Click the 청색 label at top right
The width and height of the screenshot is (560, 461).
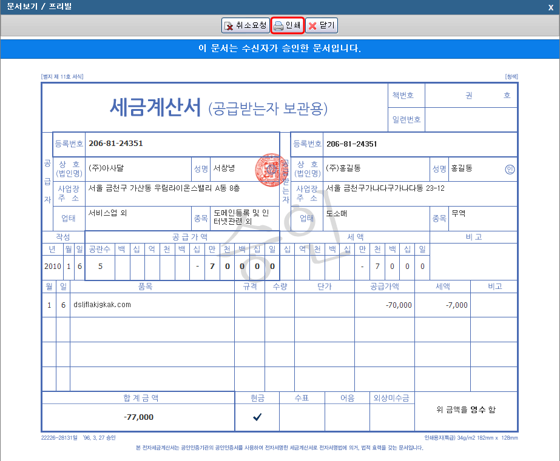point(511,77)
